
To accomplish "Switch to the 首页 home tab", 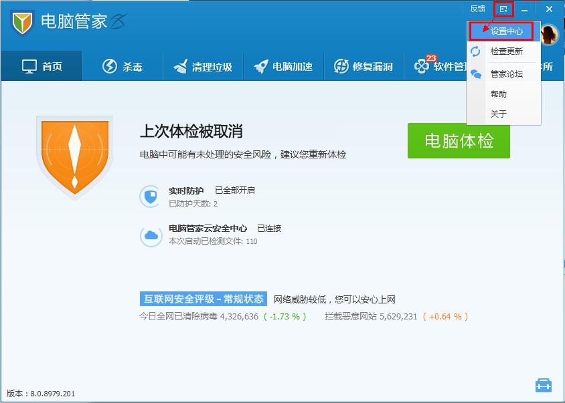I will click(x=43, y=65).
